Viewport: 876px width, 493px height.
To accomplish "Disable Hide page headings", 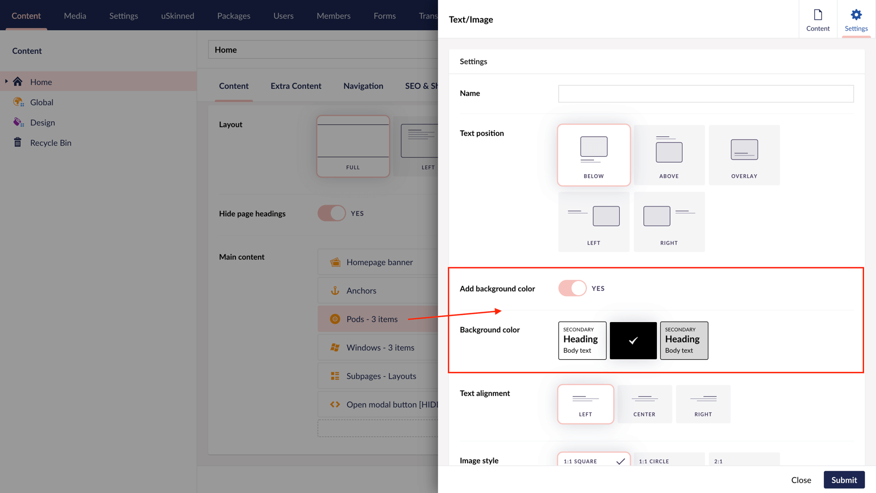I will [331, 213].
